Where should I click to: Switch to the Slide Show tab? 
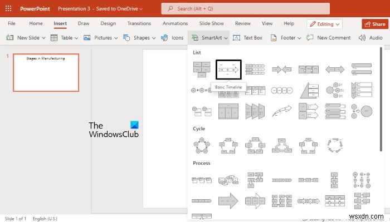tap(211, 23)
